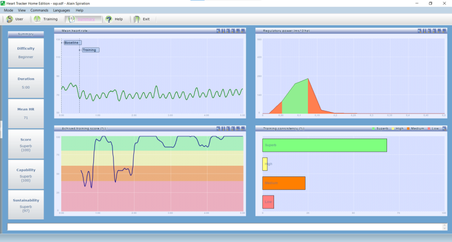
Task: Open the Languages menu
Action: [x=62, y=10]
